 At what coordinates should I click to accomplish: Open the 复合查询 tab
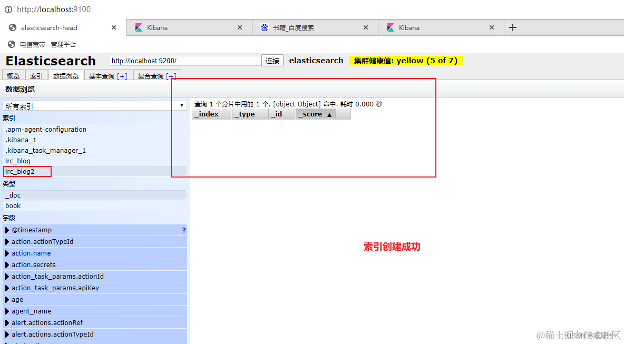pyautogui.click(x=157, y=75)
